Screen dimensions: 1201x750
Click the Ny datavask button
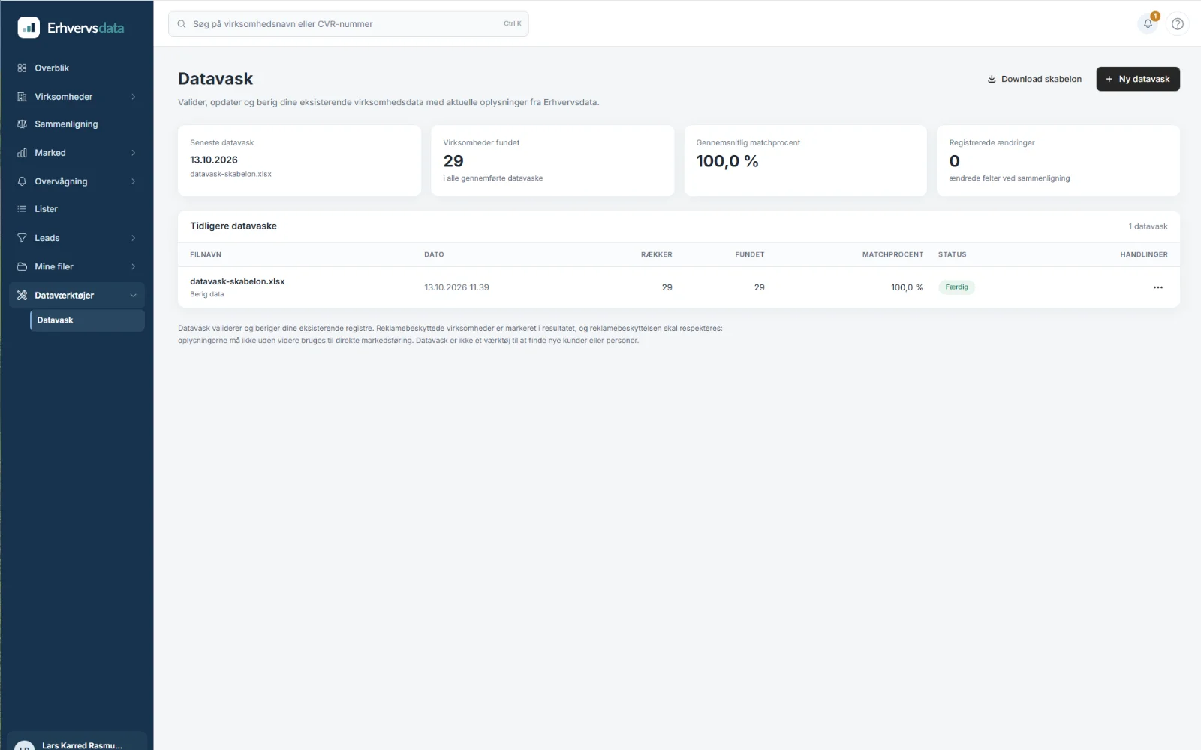click(x=1138, y=79)
